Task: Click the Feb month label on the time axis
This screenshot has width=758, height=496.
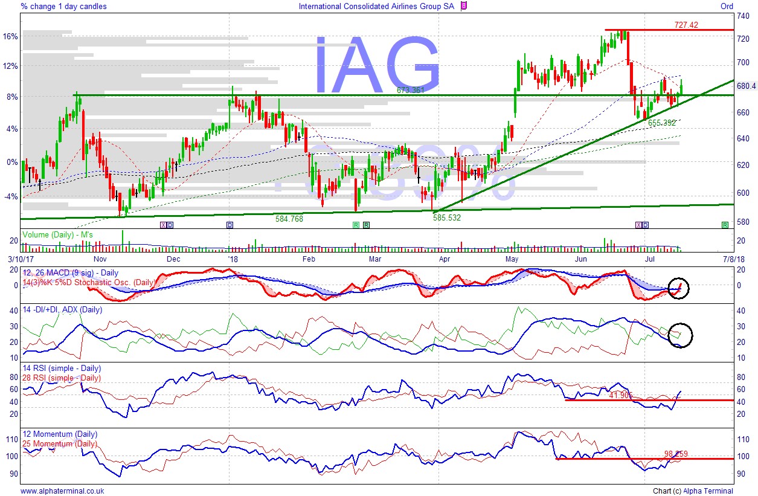Action: pos(309,259)
